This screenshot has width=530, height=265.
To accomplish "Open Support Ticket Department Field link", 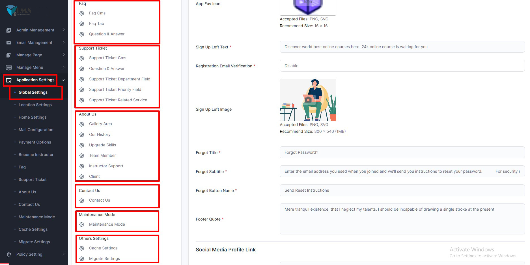I will (x=119, y=79).
